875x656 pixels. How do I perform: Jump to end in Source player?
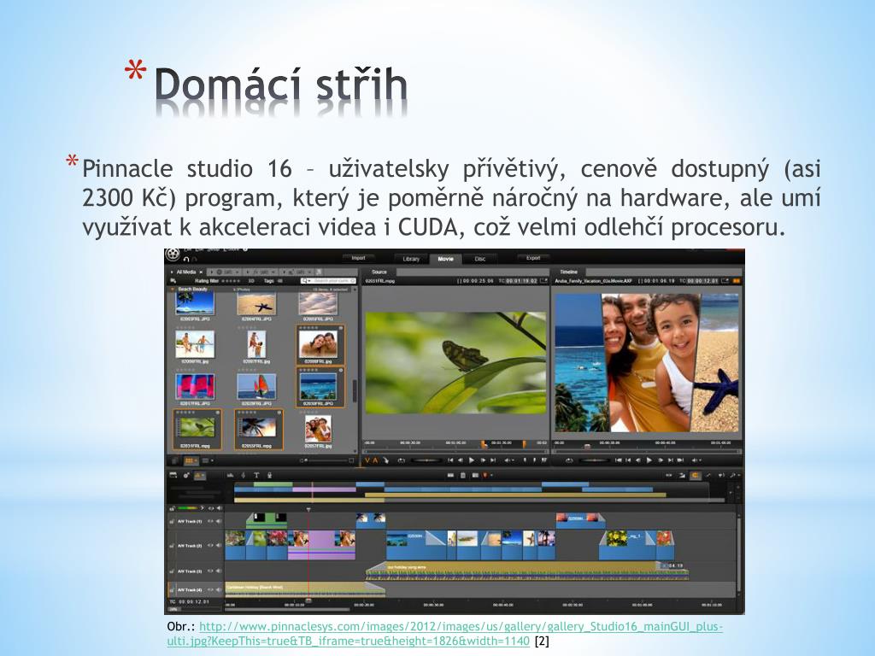click(x=493, y=460)
